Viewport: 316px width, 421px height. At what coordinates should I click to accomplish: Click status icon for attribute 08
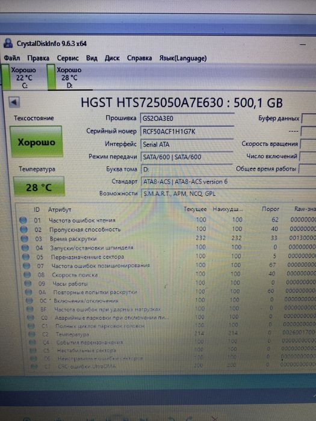(27, 275)
